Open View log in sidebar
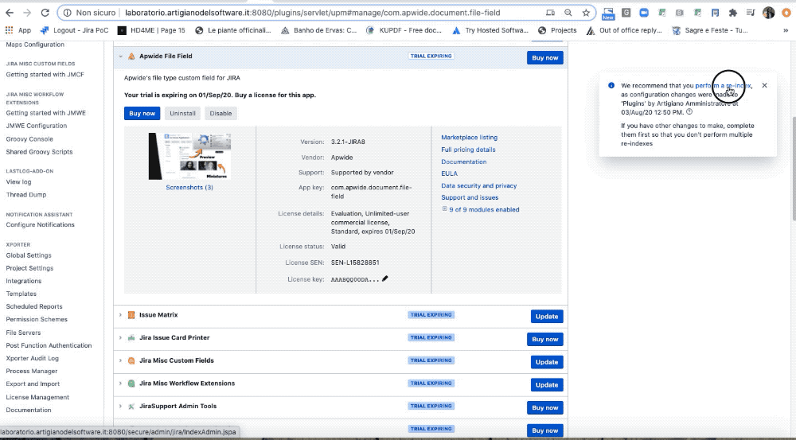Image resolution: width=796 pixels, height=440 pixels. 18,181
